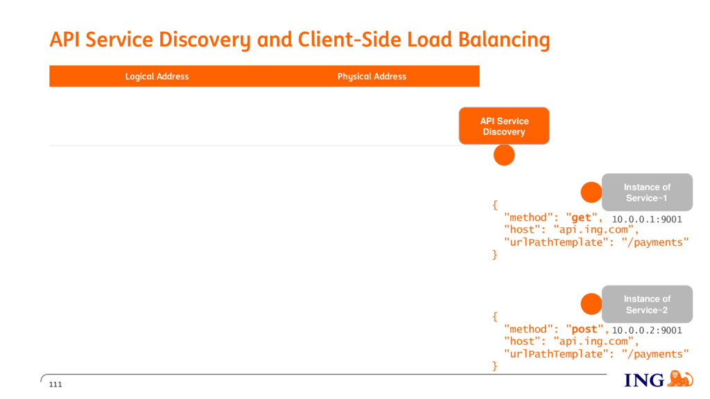Screen dimensions: 710x399
Task: Click the API Service Discovery box
Action: point(504,126)
